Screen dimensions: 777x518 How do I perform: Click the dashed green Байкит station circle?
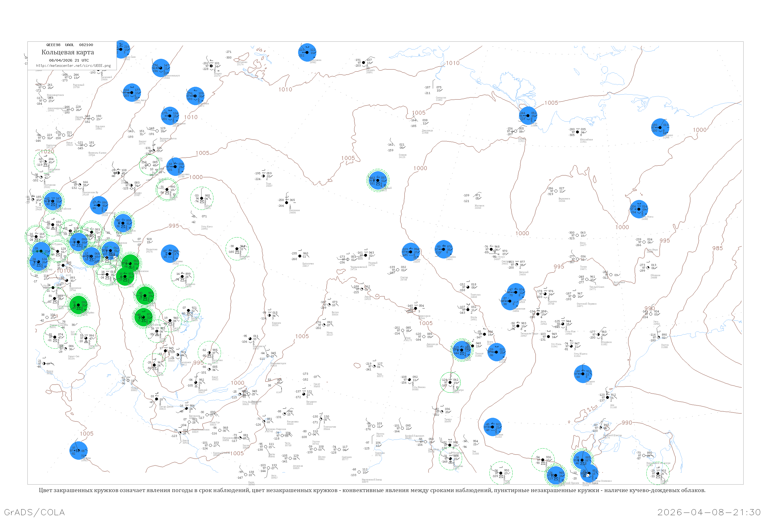click(202, 198)
